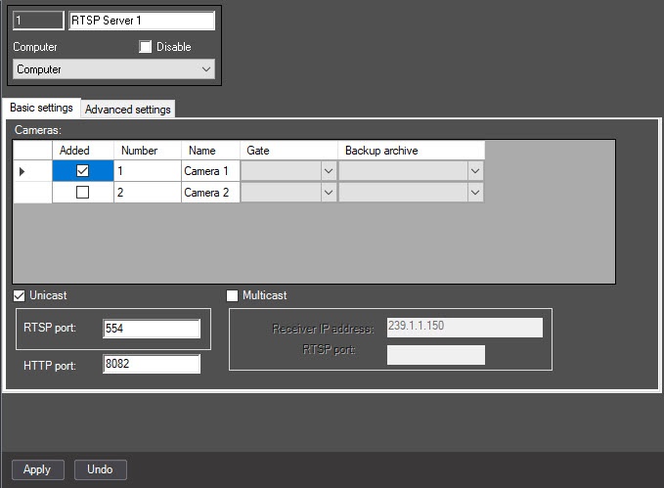This screenshot has height=488, width=664.
Task: Open the Computer dropdown list
Action: pos(113,69)
